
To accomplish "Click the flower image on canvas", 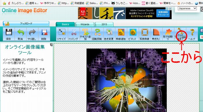I will 126,80.
